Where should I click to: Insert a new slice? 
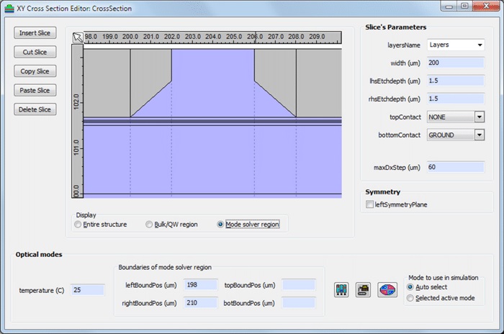click(35, 33)
